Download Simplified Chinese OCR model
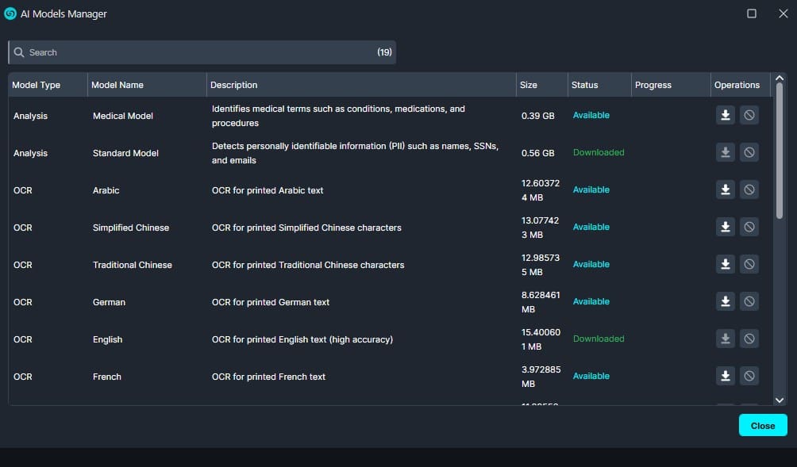 (x=725, y=227)
